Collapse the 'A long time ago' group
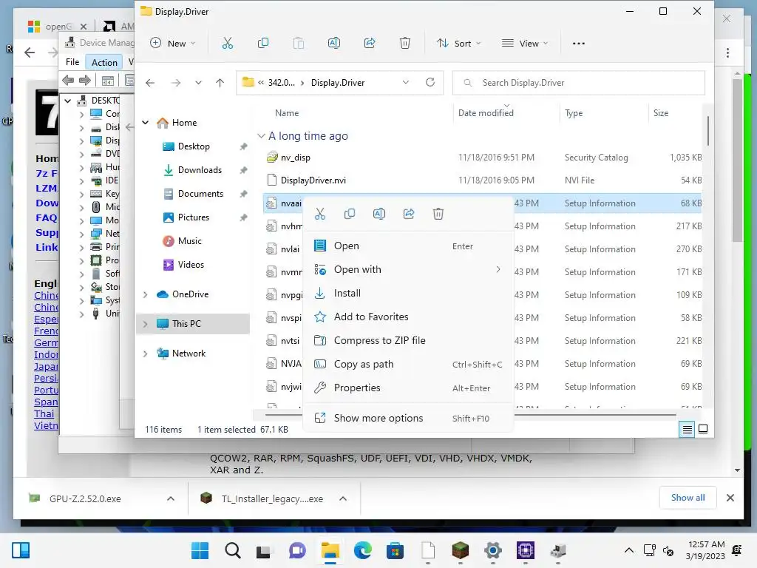The width and height of the screenshot is (757, 568). (261, 136)
